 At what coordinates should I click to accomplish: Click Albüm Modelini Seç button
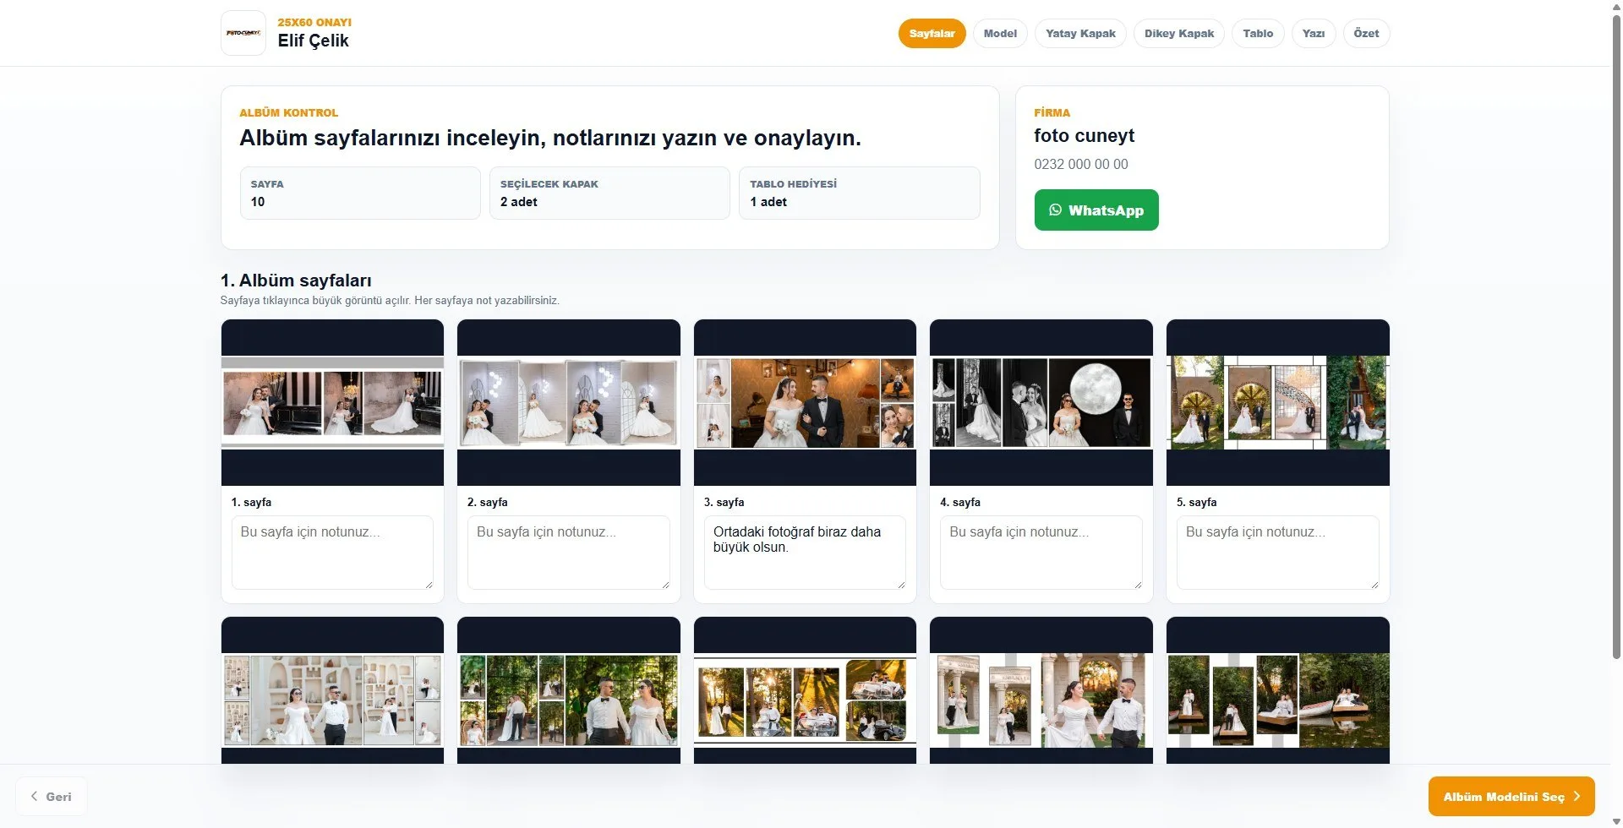point(1511,796)
